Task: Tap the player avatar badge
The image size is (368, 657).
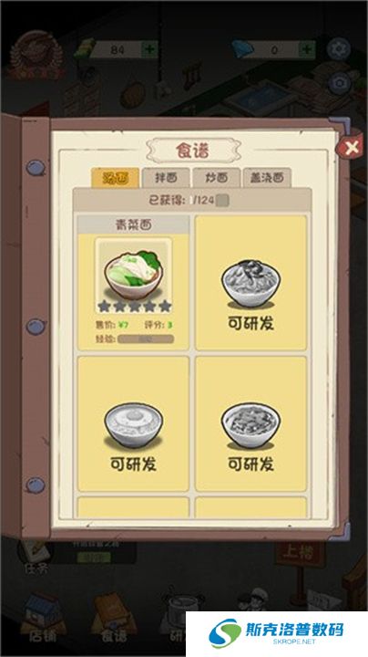Action: (x=36, y=56)
